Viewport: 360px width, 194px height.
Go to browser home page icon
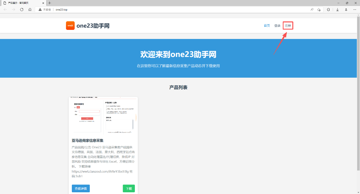(30, 9)
